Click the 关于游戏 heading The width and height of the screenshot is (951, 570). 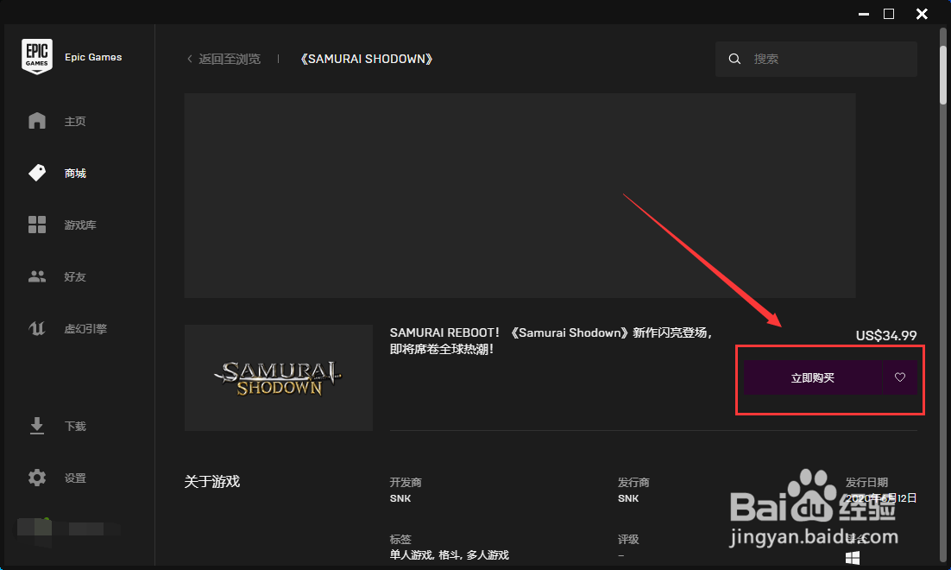(x=212, y=481)
